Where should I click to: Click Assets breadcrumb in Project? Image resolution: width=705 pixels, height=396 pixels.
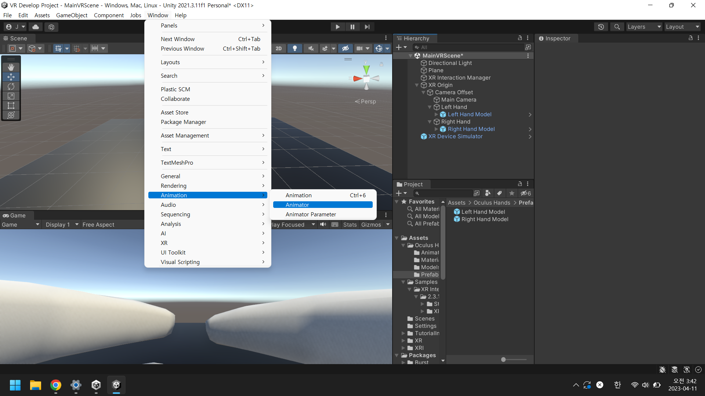(x=456, y=202)
